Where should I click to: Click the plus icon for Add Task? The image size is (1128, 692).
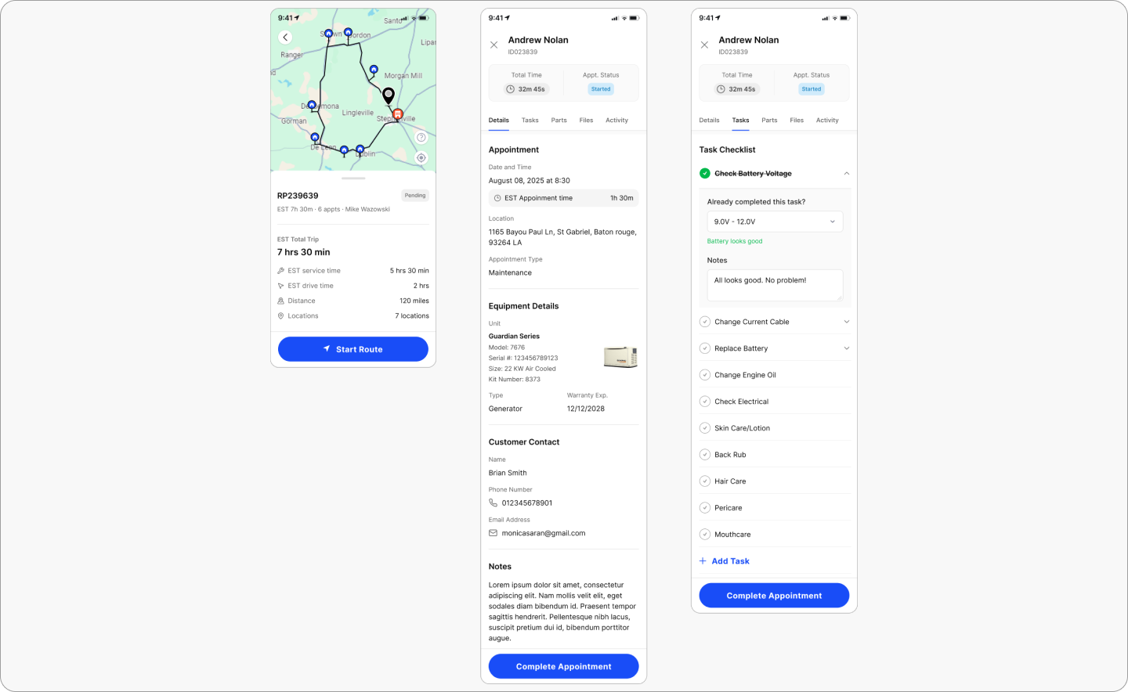[x=703, y=561]
